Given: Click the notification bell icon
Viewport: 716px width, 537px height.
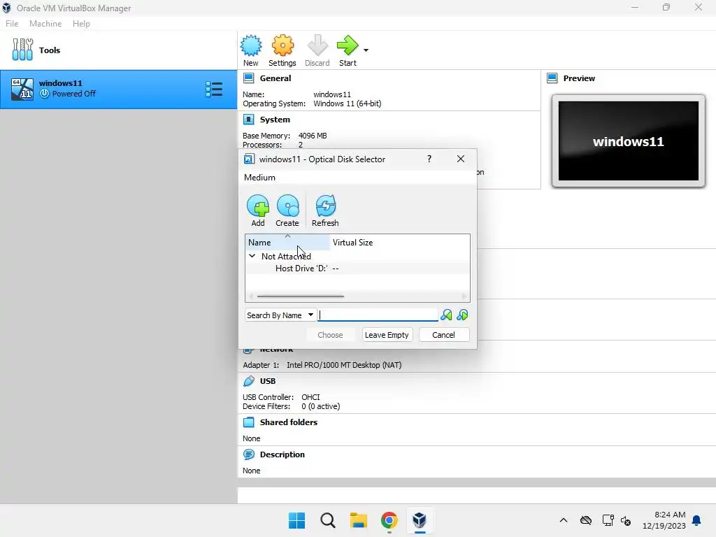Looking at the screenshot, I should tap(697, 520).
